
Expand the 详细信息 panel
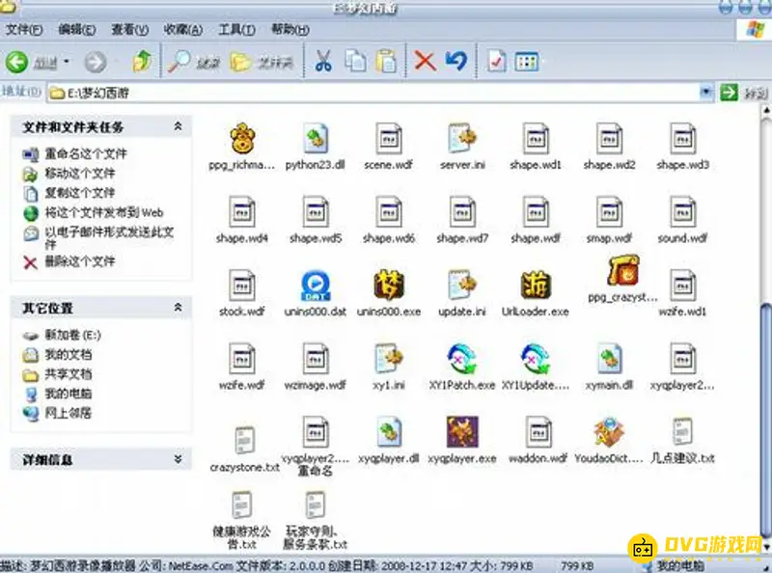(178, 460)
